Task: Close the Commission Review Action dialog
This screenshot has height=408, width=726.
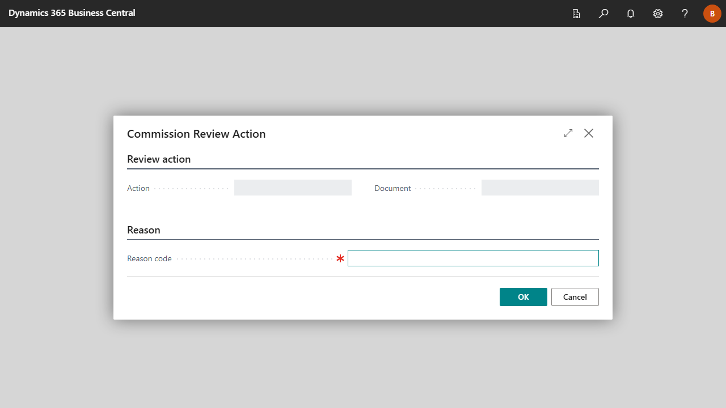Action: point(589,133)
